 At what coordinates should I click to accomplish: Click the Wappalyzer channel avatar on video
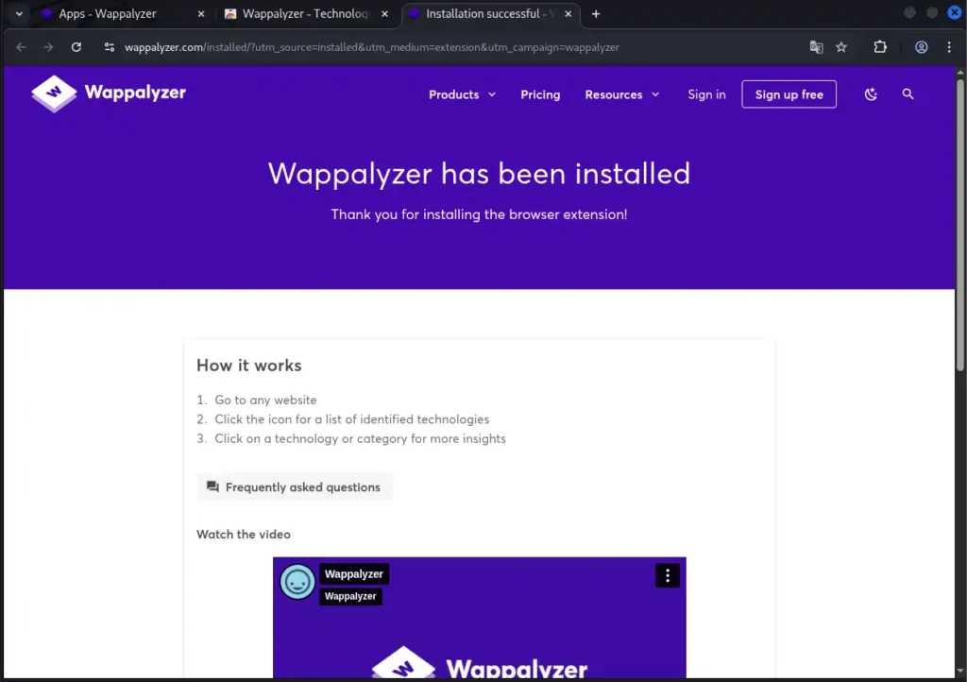click(x=297, y=582)
